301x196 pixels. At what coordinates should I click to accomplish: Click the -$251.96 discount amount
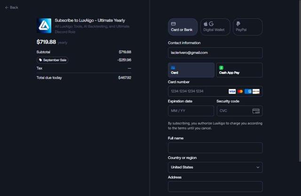(x=124, y=60)
